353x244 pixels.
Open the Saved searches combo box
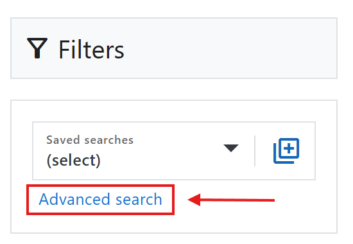point(143,151)
